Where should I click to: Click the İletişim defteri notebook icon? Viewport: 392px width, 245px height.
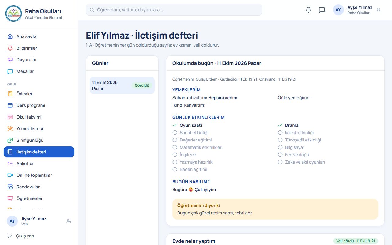(10, 152)
